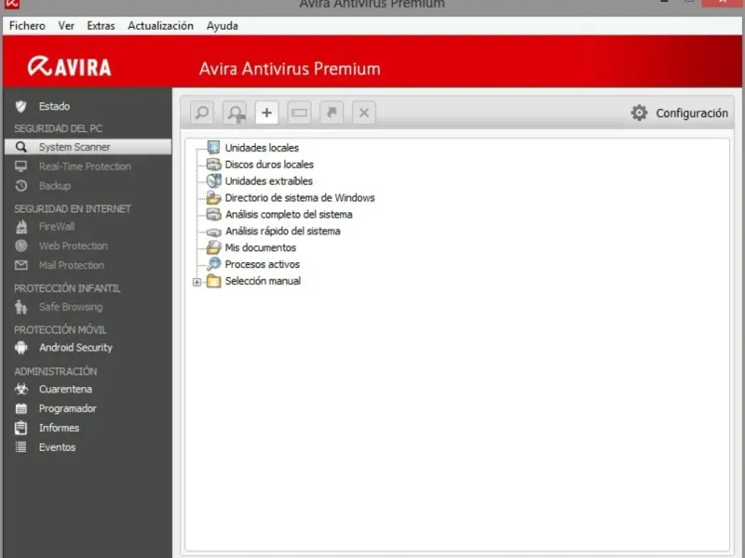The image size is (745, 558).
Task: Select Unidades locales profile
Action: (x=262, y=148)
